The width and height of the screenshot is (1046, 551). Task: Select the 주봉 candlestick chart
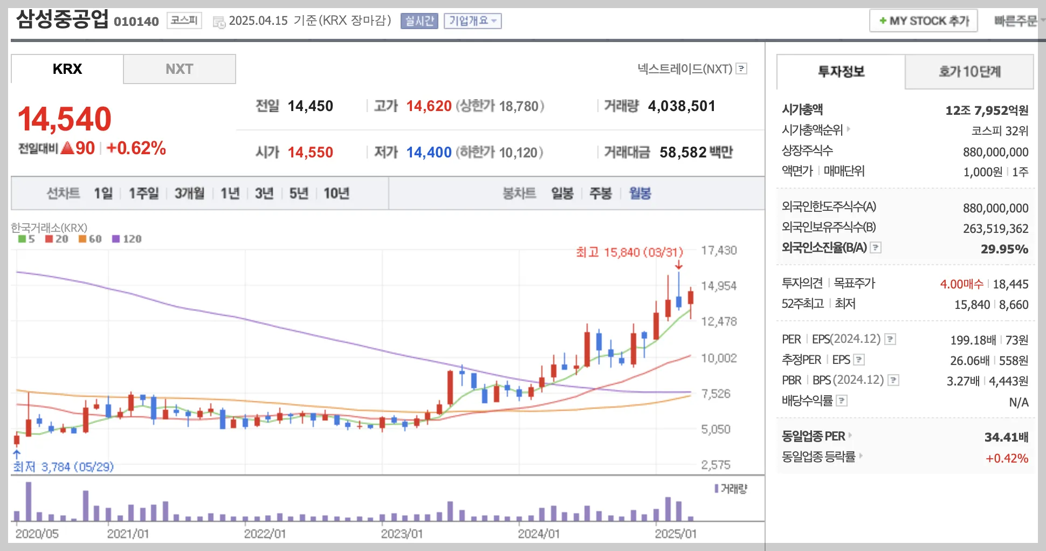(601, 193)
